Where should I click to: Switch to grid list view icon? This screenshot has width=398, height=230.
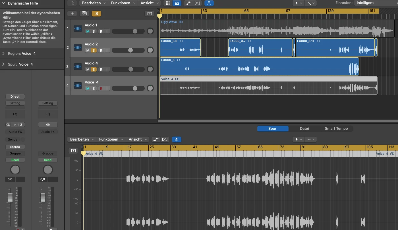point(168,3)
